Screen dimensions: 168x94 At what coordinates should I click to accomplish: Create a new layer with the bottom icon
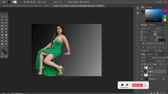point(161,93)
